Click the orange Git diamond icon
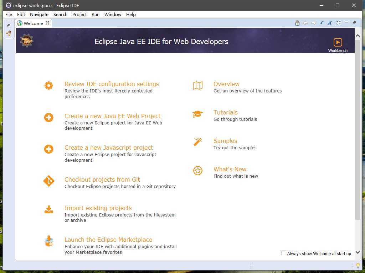This screenshot has width=365, height=273. [x=48, y=181]
